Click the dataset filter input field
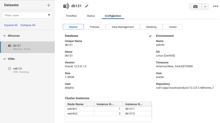Screen dimensions: 220x123 pos(25,15)
